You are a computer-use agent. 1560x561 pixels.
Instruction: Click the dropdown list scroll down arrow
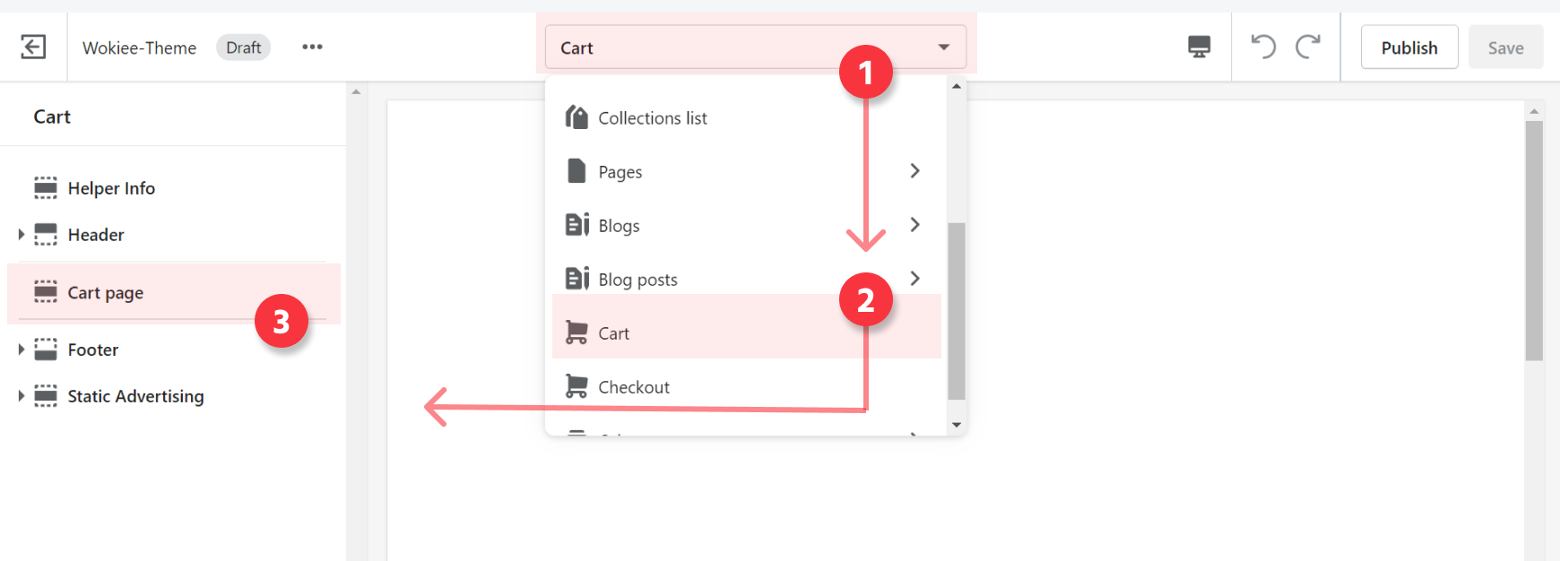click(x=957, y=425)
